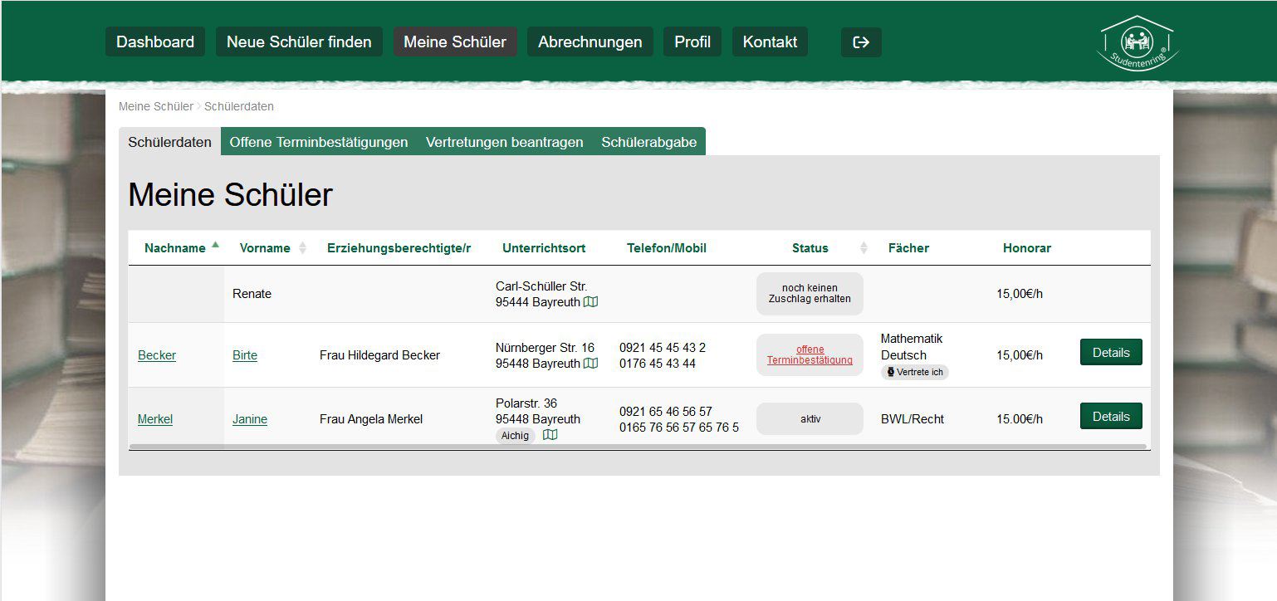This screenshot has height=601, width=1277.
Task: Open map icon for Nürnberger Str. 16
Action: (590, 364)
